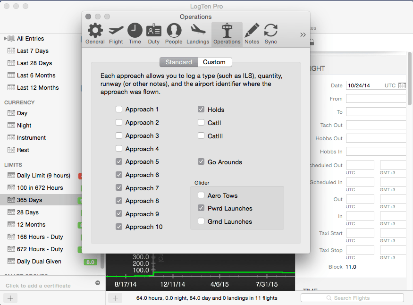Viewport: 413px width, 305px height.
Task: Enable CatIII checkbox
Action: (201, 136)
